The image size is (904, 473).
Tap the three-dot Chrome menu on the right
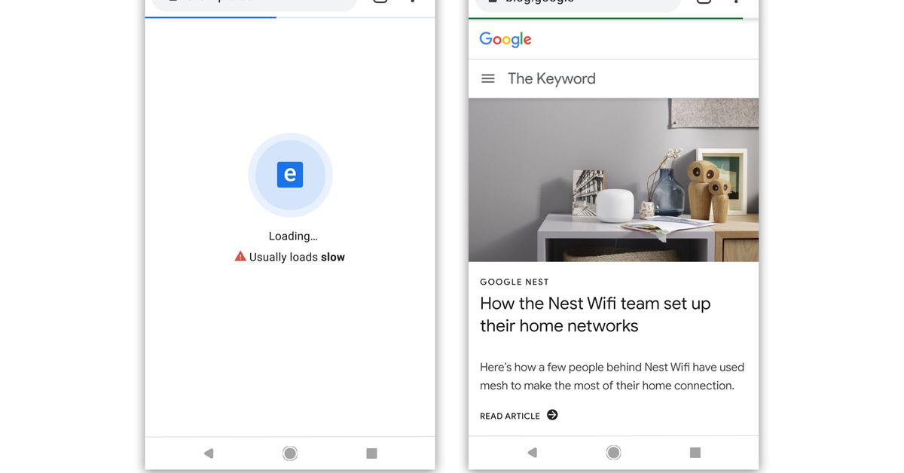[734, 4]
